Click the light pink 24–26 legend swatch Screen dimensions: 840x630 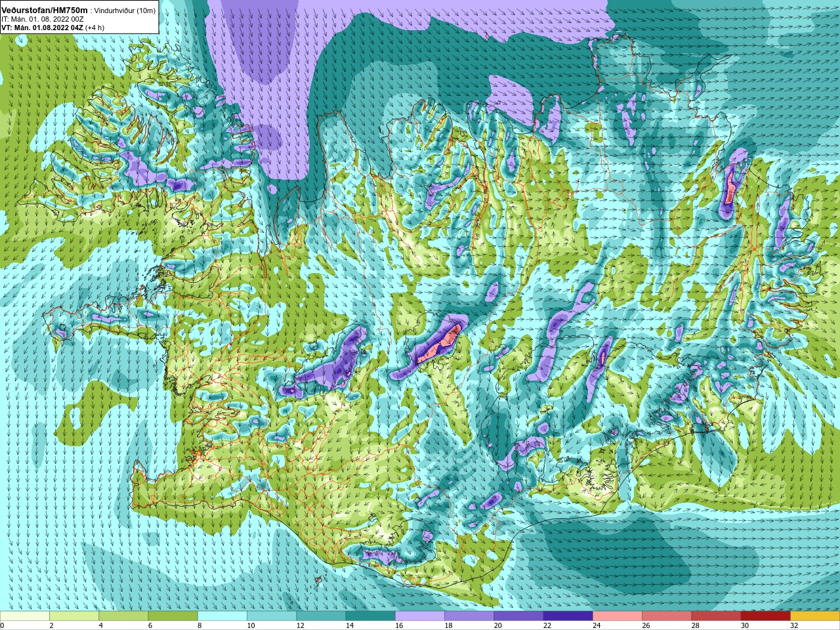[618, 616]
